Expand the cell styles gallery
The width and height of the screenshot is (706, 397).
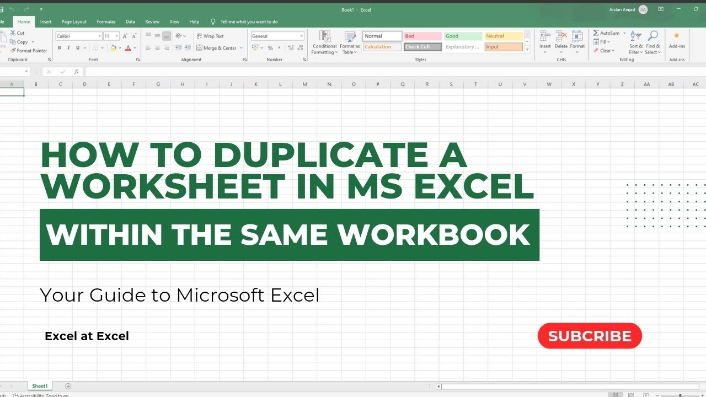527,50
